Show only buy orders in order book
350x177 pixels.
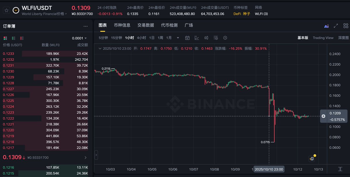(13, 38)
